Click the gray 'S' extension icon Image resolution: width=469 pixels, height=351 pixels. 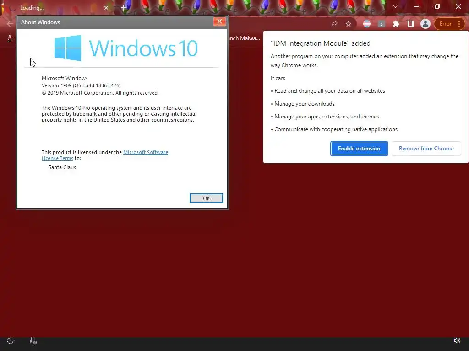[x=382, y=24]
